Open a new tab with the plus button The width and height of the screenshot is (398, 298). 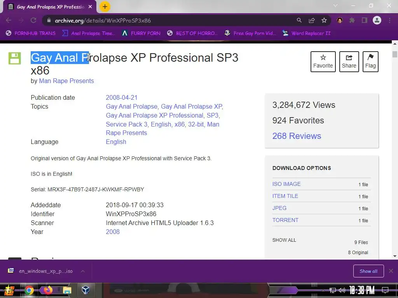(105, 7)
